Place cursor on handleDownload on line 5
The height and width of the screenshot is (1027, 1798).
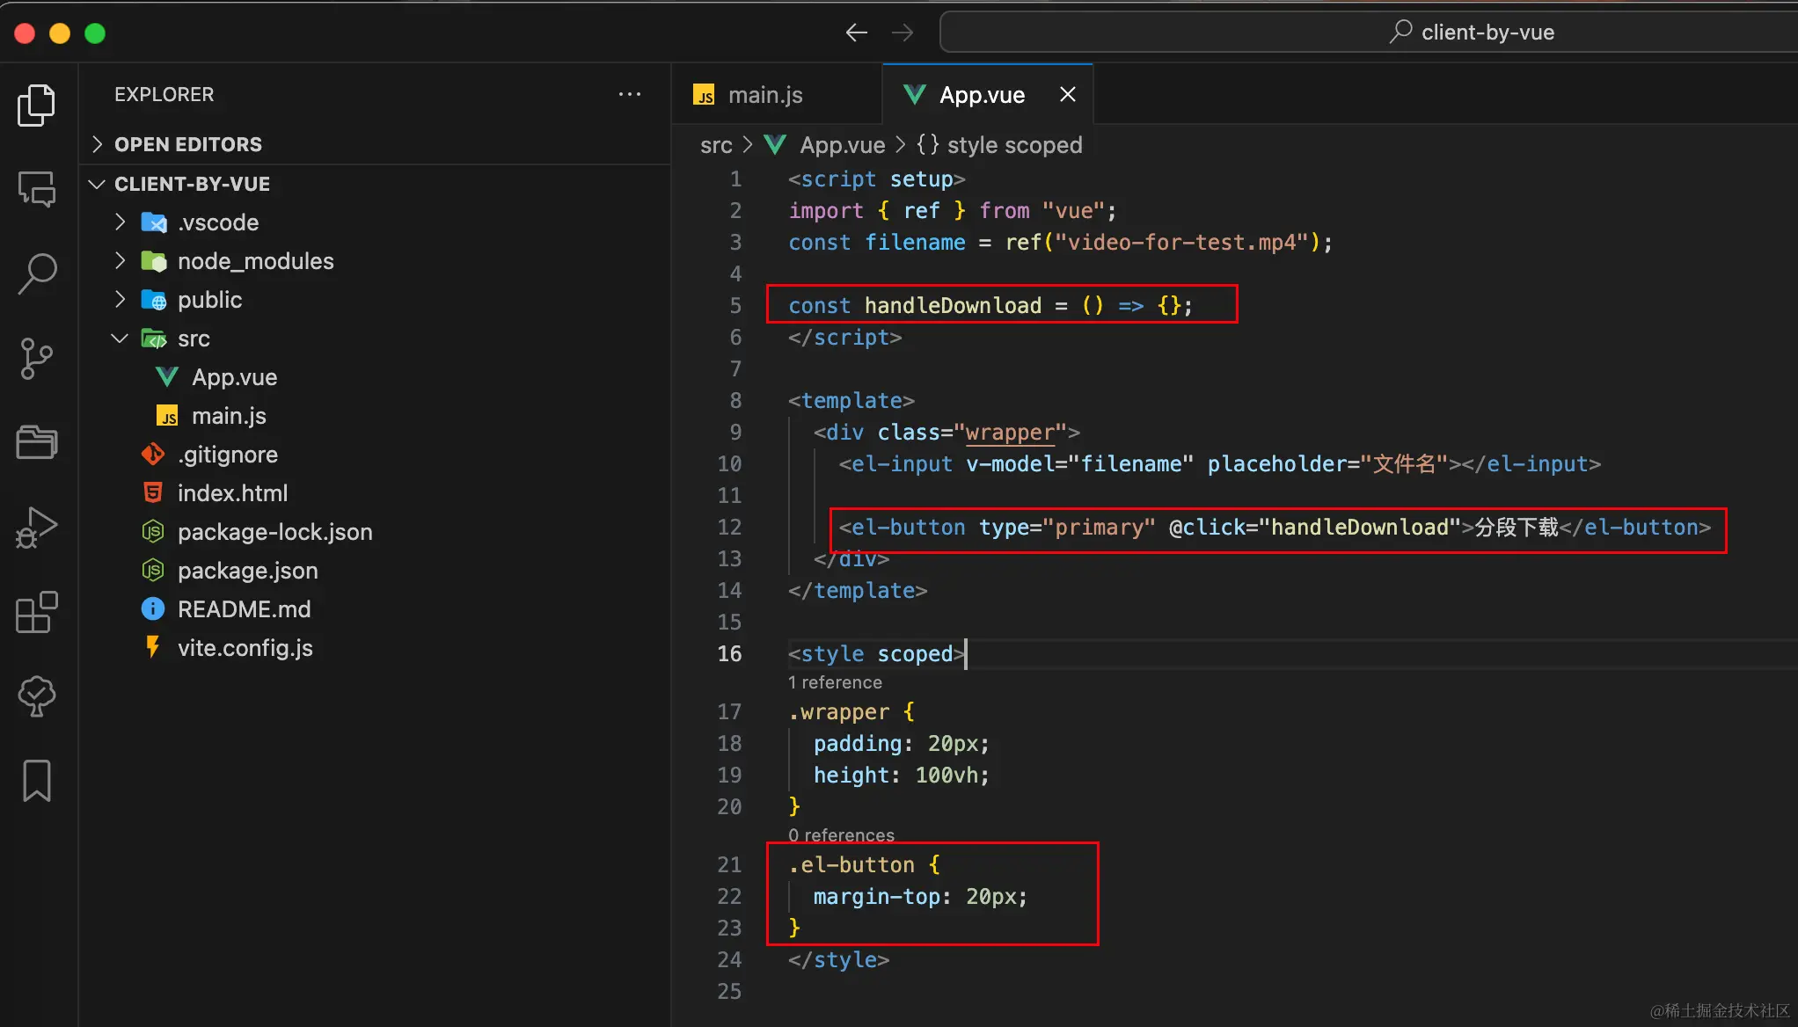[953, 305]
